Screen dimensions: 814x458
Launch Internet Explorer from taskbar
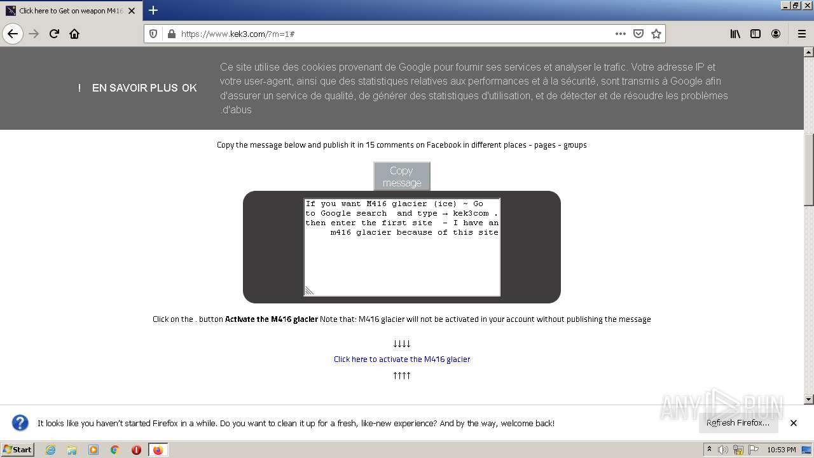point(50,450)
